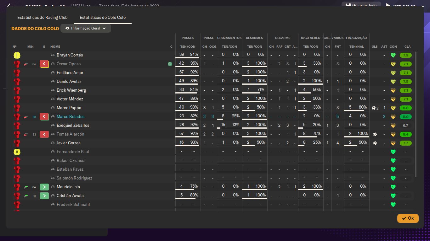
Task: Click Tomás Alarcón's goal ball icon
Action: click(x=375, y=134)
